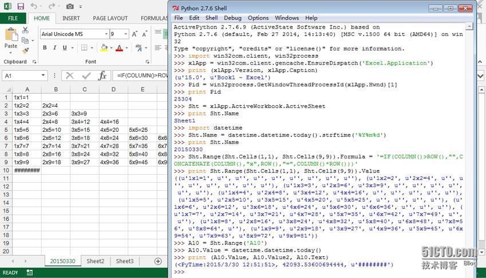Image resolution: width=486 pixels, height=278 pixels.
Task: Redo the last action in Excel
Action: click(x=52, y=6)
